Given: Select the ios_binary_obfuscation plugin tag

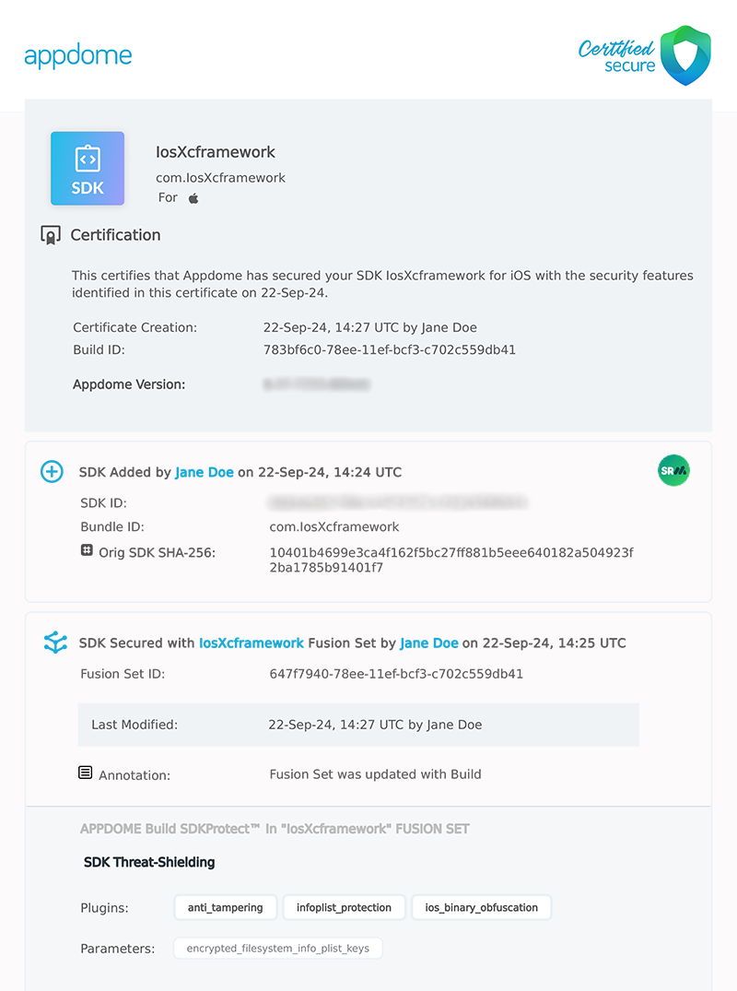Looking at the screenshot, I should 481,907.
